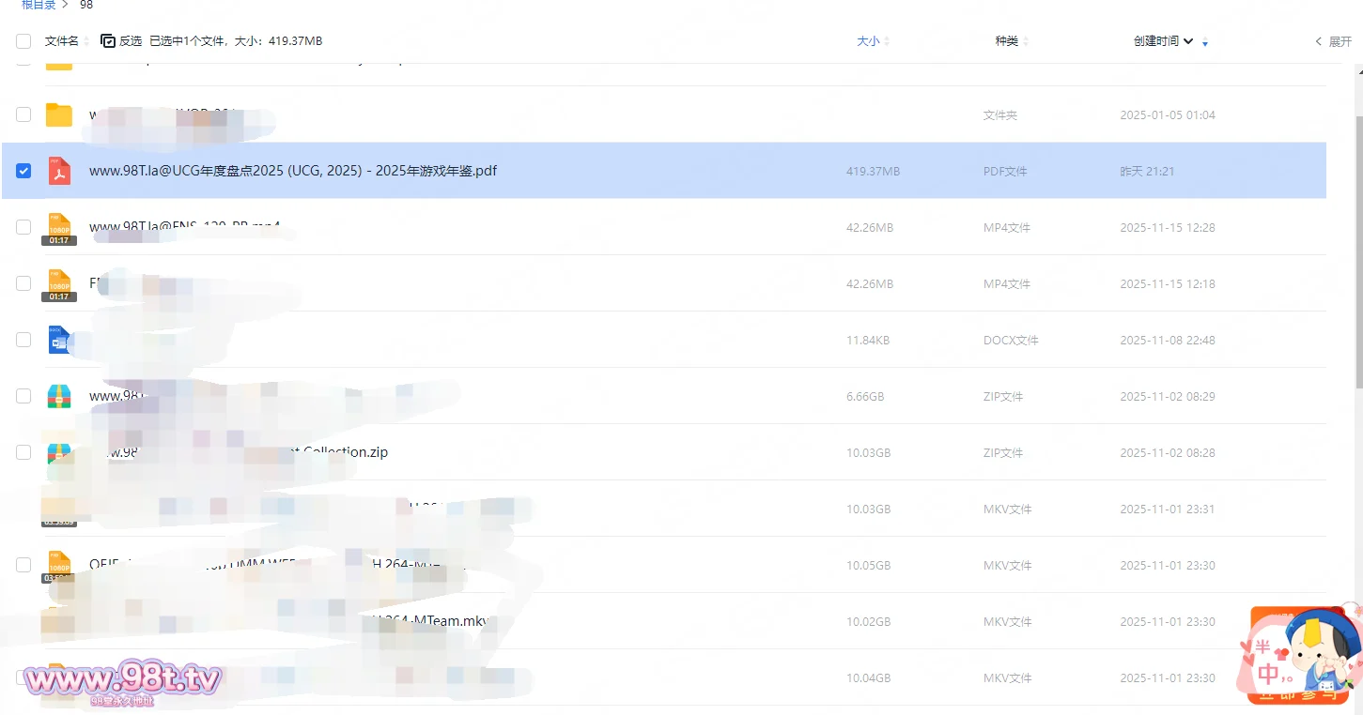This screenshot has width=1363, height=715.
Task: Click the DOCX document icon for the 11.84KB file
Action: pos(59,340)
